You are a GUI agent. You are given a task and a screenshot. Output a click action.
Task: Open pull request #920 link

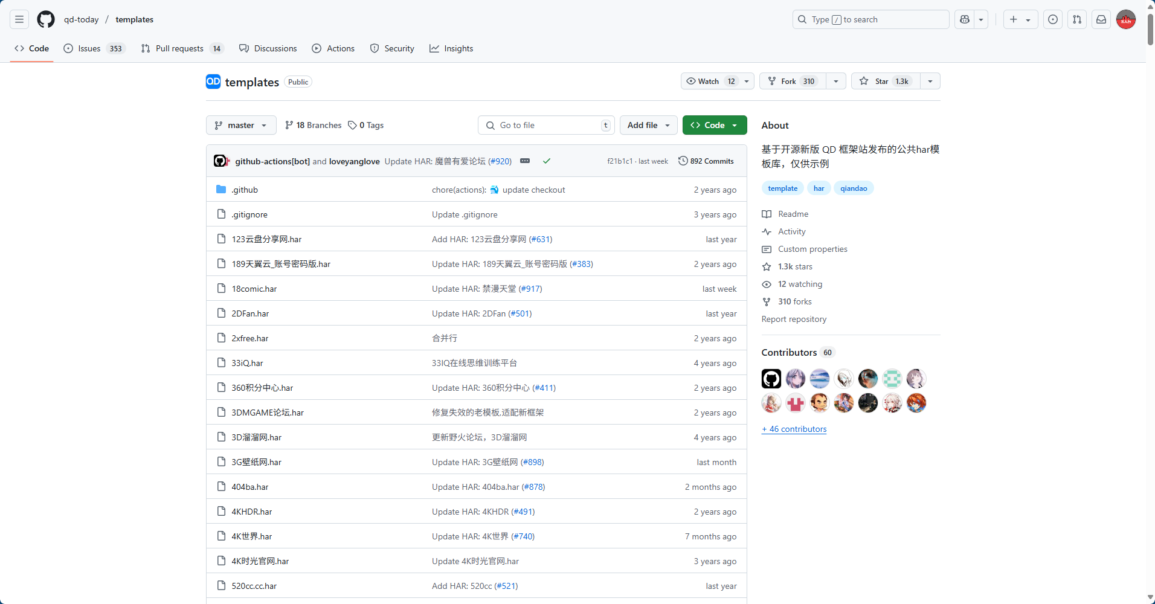coord(500,161)
